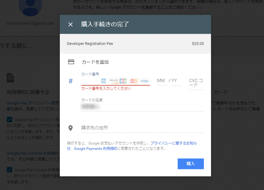Click the カードの名義 cardholder name field
Screen dimensions: 264x190
pos(142,107)
